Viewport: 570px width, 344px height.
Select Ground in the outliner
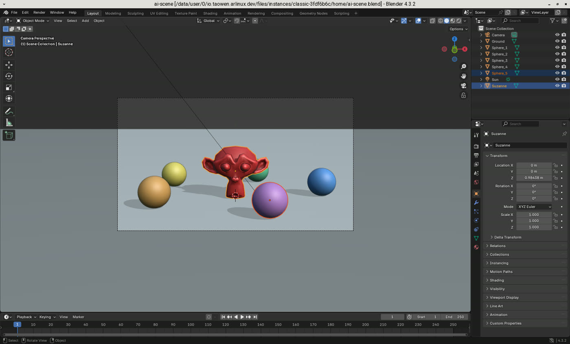[498, 41]
